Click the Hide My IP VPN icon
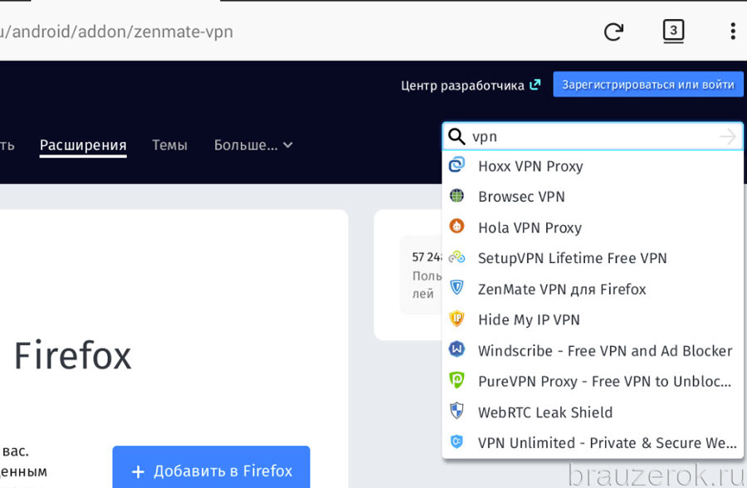The height and width of the screenshot is (488, 747). (x=456, y=319)
